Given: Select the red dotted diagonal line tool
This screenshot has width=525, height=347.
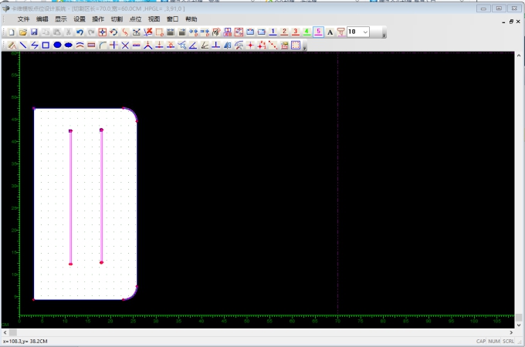Looking at the screenshot, I should click(273, 45).
